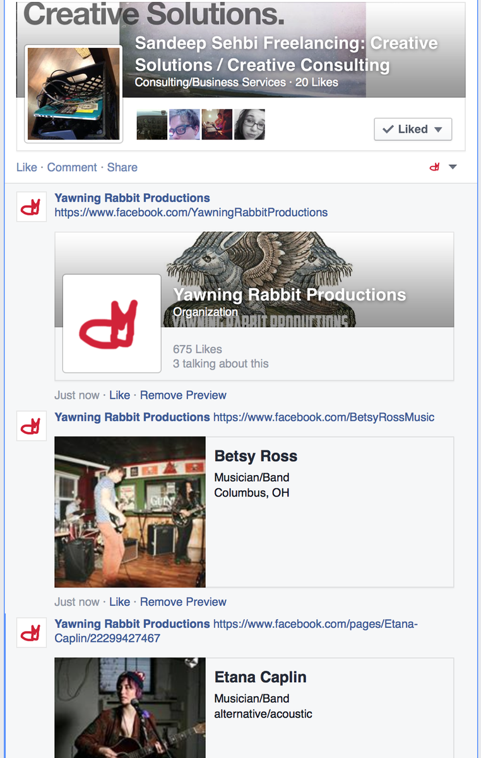This screenshot has width=481, height=758.
Task: Open Yawning Rabbit Productions name in first comment
Action: (133, 198)
